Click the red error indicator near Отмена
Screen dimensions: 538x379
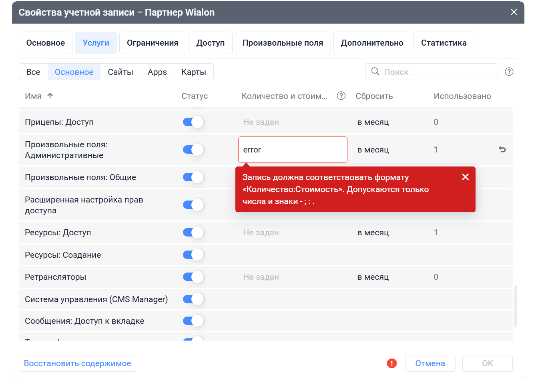(391, 363)
